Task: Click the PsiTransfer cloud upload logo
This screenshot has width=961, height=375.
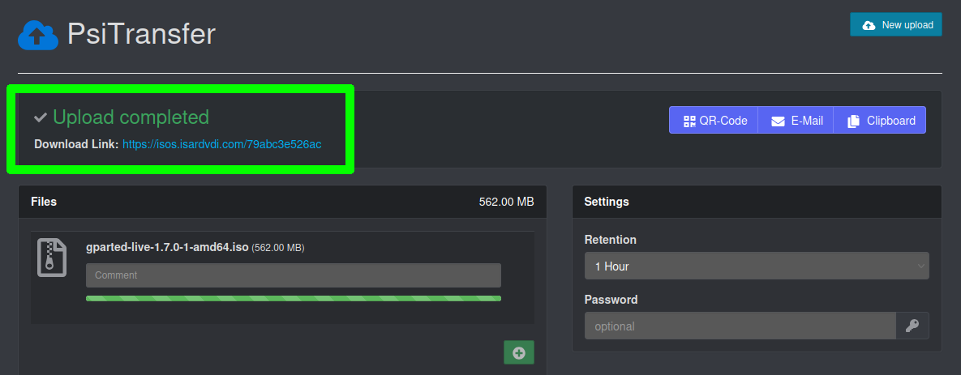Action: pos(38,35)
